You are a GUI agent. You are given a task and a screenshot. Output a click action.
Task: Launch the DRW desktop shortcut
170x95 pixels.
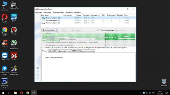click(14, 18)
